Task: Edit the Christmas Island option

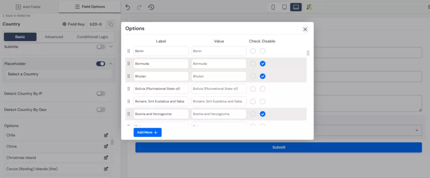Action: (106, 157)
